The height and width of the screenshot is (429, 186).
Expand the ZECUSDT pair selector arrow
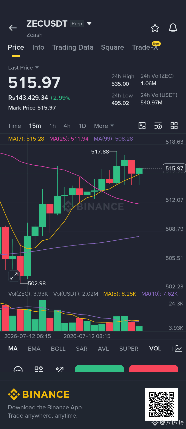89,24
